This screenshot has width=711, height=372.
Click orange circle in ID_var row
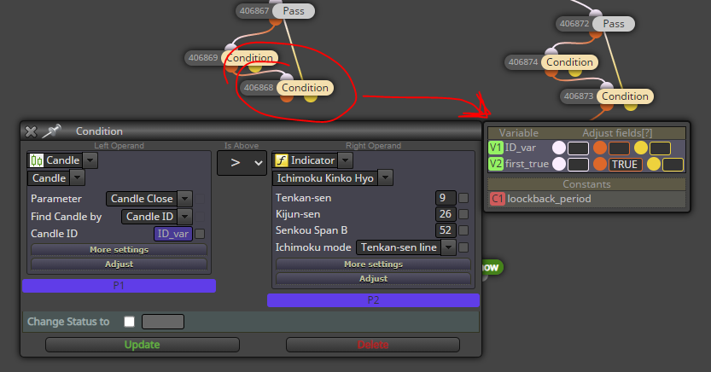600,148
